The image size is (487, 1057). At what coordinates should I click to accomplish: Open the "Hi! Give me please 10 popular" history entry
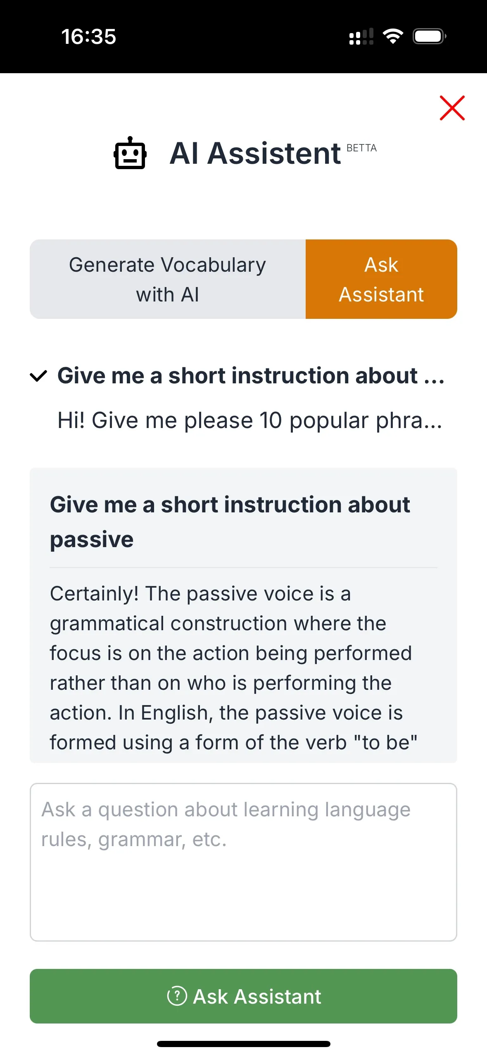click(x=250, y=421)
